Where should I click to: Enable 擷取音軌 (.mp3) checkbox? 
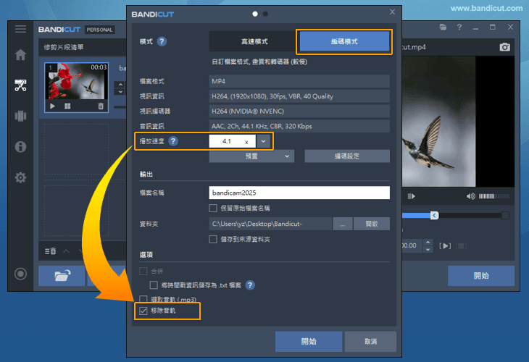(143, 298)
